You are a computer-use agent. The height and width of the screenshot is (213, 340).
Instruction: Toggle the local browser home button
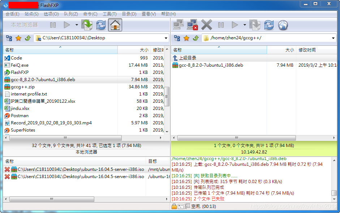tap(115, 25)
